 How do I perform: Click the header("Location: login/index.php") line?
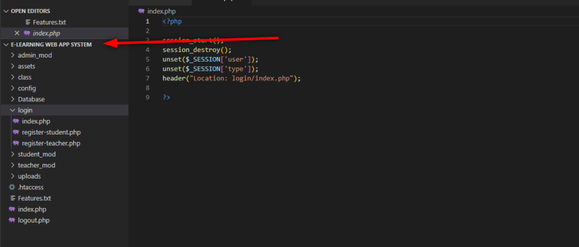[232, 78]
